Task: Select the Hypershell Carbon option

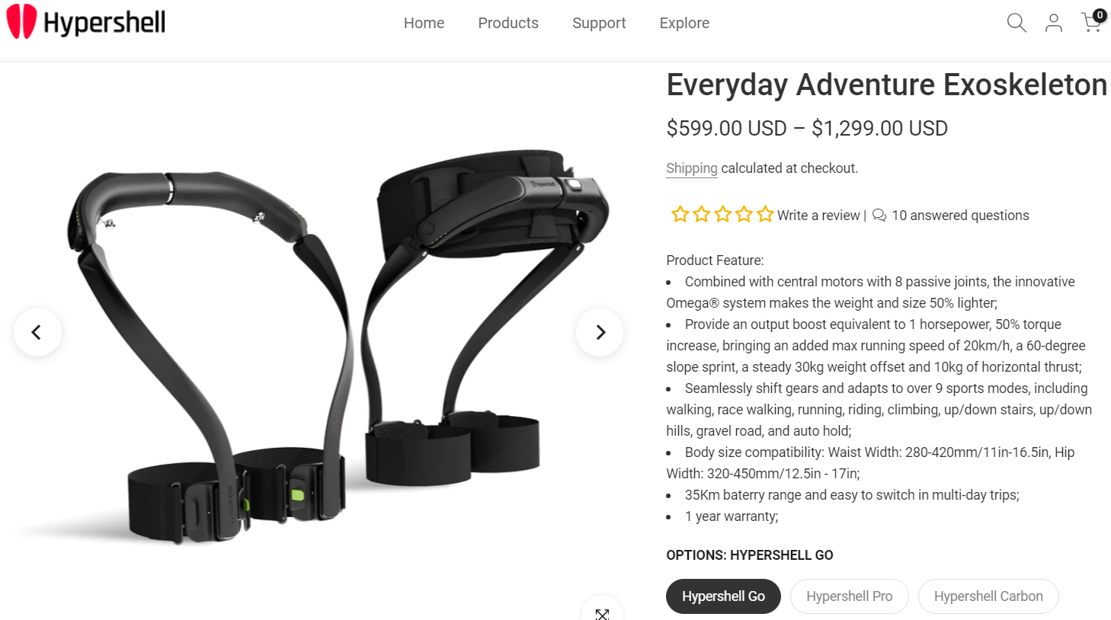Action: [x=988, y=596]
